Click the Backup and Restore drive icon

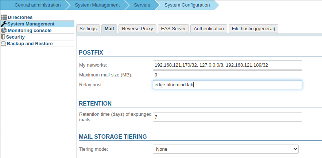point(3,43)
